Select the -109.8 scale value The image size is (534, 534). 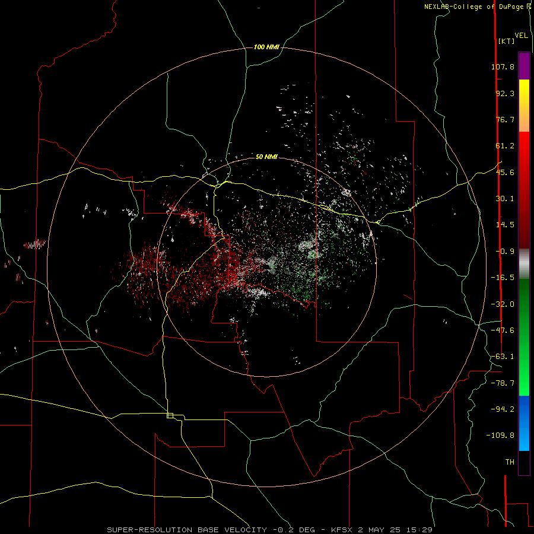tap(500, 436)
